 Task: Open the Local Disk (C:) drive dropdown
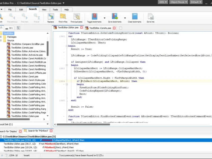[48, 124]
